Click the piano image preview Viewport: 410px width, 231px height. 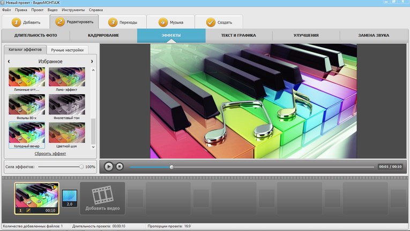click(254, 101)
